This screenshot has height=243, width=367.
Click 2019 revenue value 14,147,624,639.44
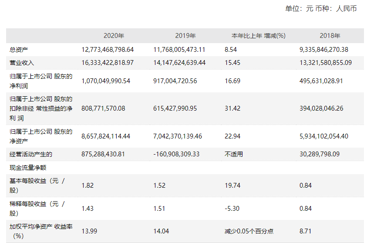coord(179,63)
